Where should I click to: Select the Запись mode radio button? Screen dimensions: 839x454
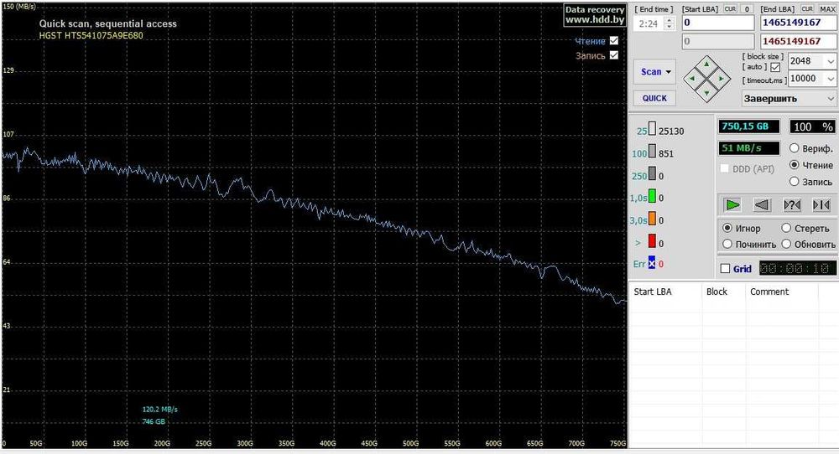point(794,182)
